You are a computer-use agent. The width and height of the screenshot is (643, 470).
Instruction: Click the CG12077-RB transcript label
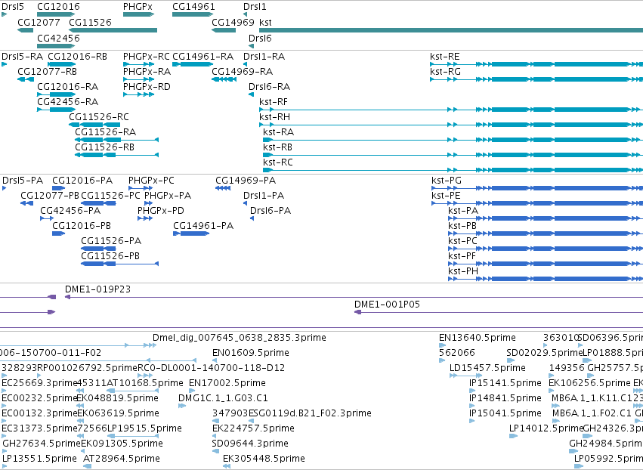pyautogui.click(x=47, y=71)
